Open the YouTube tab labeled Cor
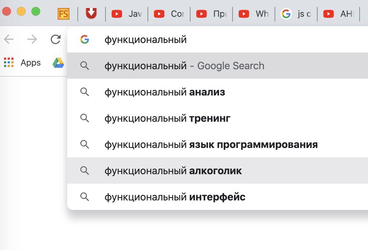The height and width of the screenshot is (250, 368). click(x=169, y=14)
